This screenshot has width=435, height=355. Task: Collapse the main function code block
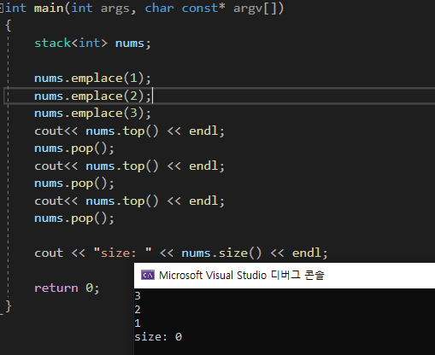(x=2, y=9)
